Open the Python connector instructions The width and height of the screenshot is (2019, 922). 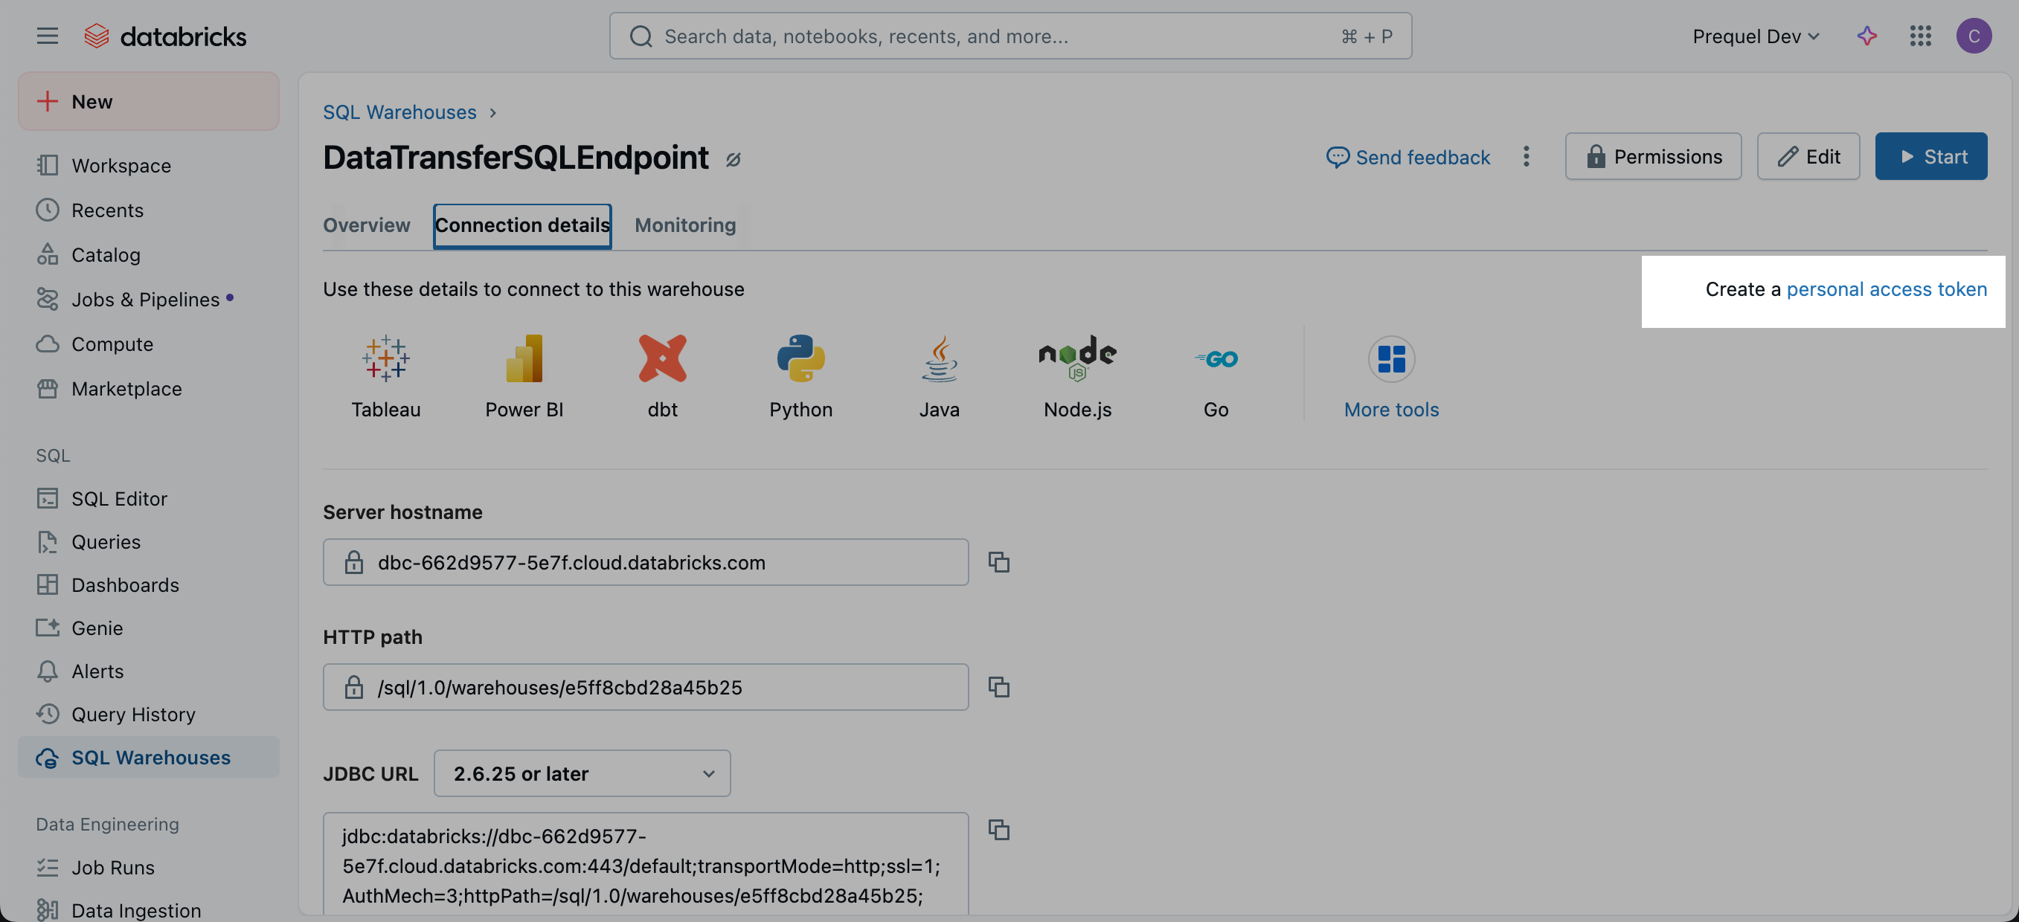[x=800, y=375]
